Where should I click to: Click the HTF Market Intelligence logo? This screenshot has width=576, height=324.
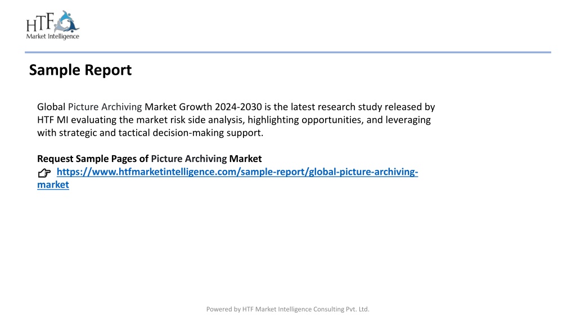pos(53,25)
